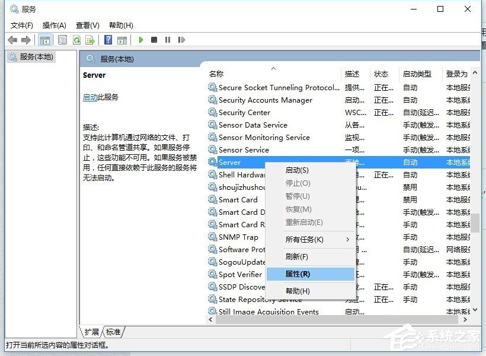Viewport: 486px width, 356px height.
Task: Toggle the console tree pane icon
Action: pyautogui.click(x=45, y=40)
